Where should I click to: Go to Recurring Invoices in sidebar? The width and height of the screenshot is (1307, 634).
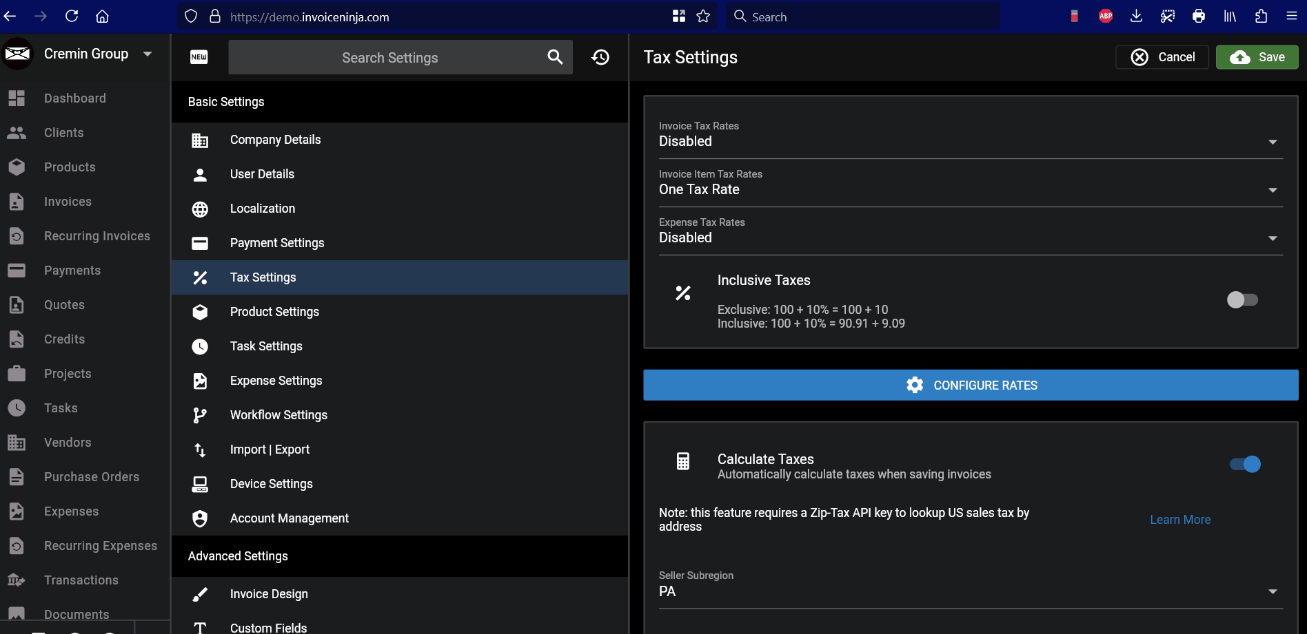pos(97,236)
